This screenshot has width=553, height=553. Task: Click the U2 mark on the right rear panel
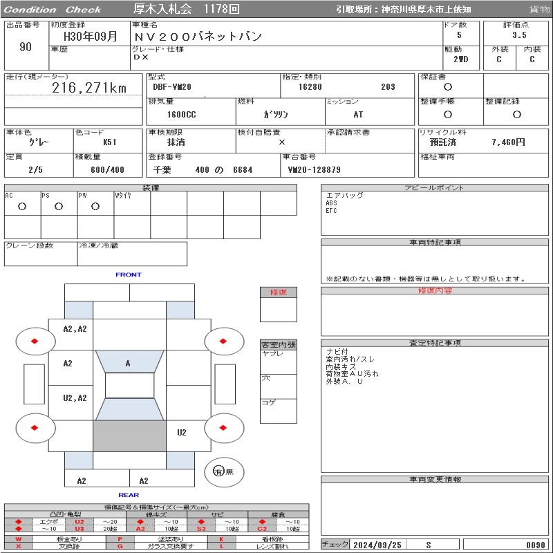point(182,433)
